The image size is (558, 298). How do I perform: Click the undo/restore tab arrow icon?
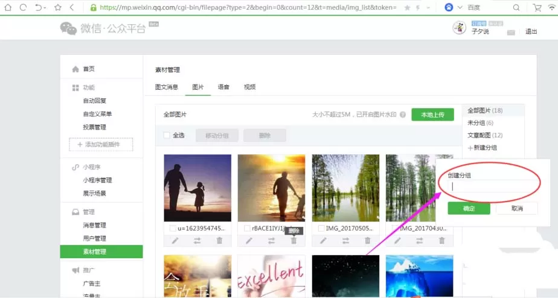(x=39, y=7)
